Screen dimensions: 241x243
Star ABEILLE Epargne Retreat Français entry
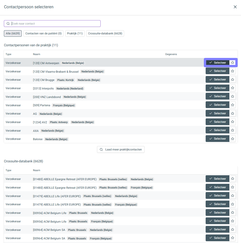(x=232, y=187)
